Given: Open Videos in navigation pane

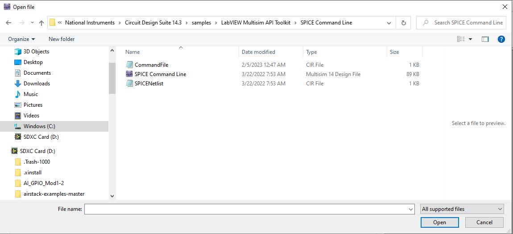Looking at the screenshot, I should [x=31, y=116].
